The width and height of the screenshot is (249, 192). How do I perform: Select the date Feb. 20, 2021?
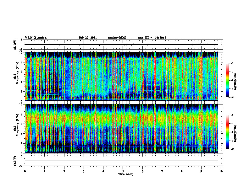[88, 38]
